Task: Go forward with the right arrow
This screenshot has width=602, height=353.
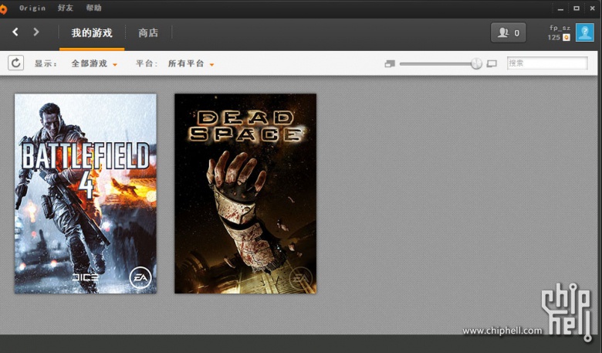Action: 36,32
